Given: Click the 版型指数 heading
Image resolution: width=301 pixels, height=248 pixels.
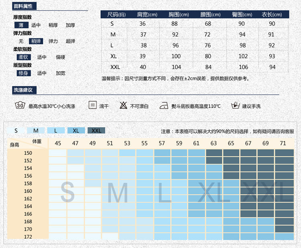Looking at the screenshot, I should [x=22, y=65].
